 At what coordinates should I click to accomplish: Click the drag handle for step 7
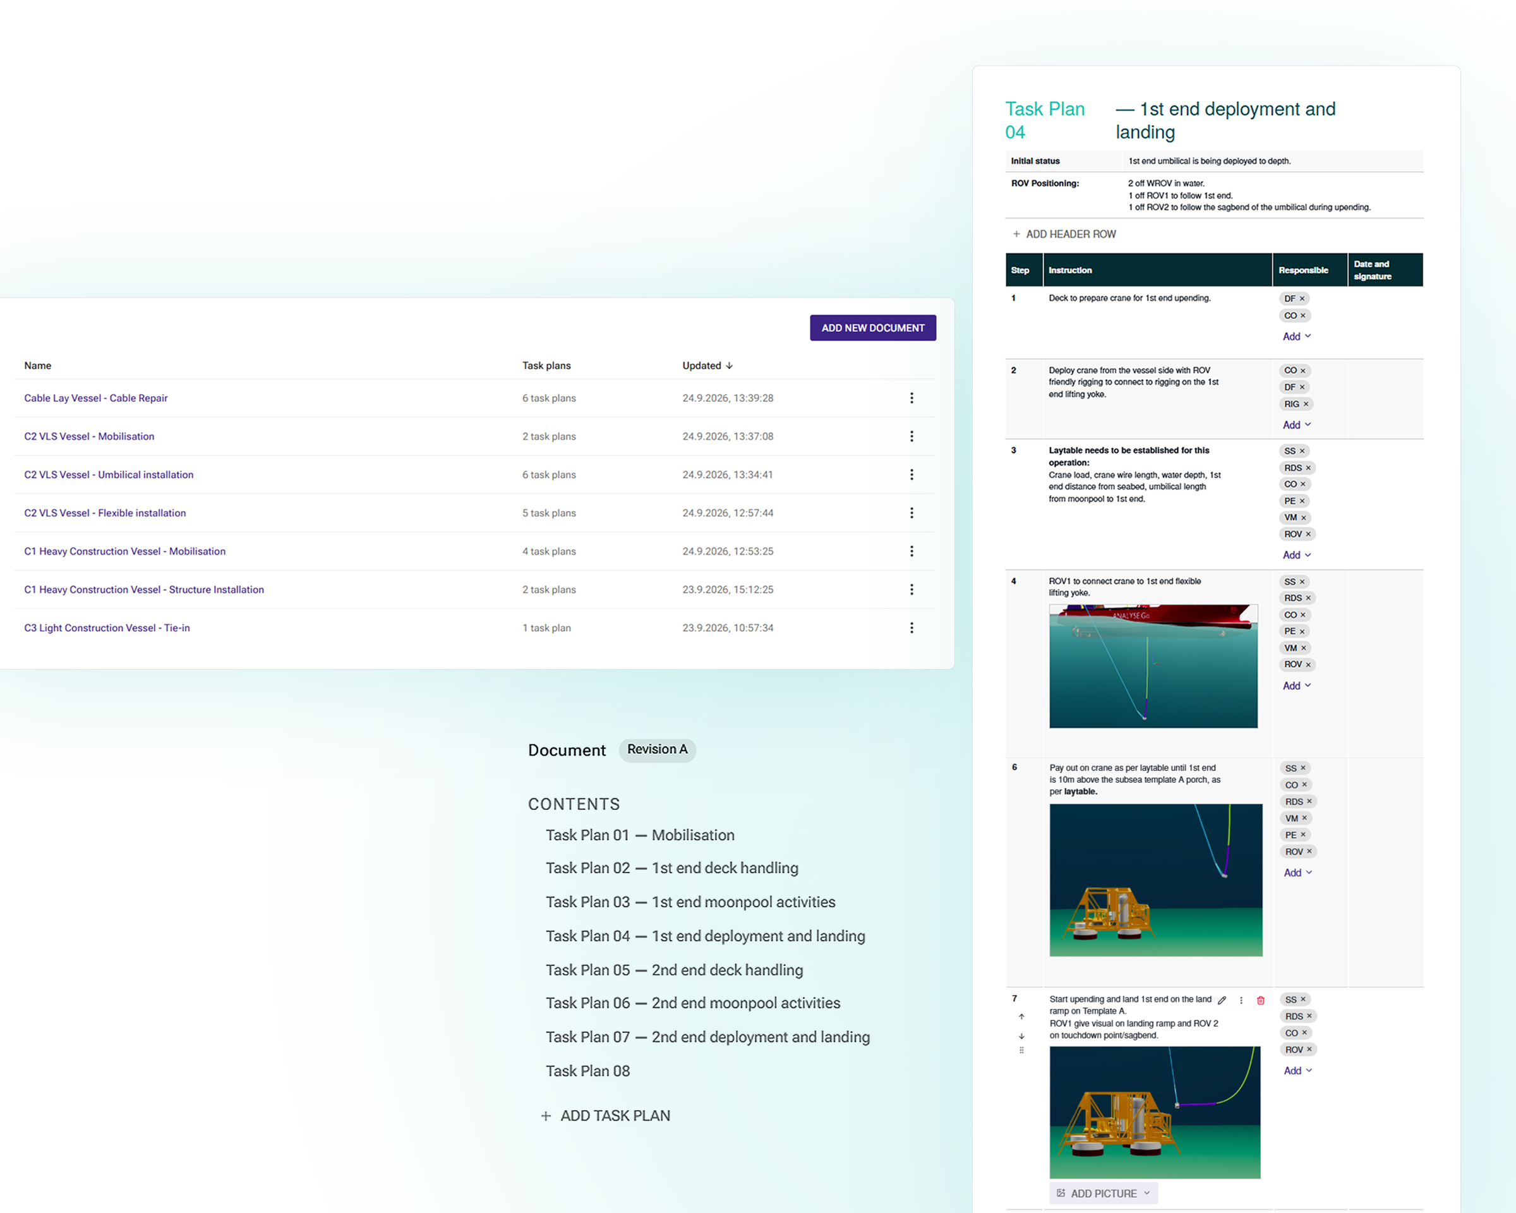[1021, 1051]
